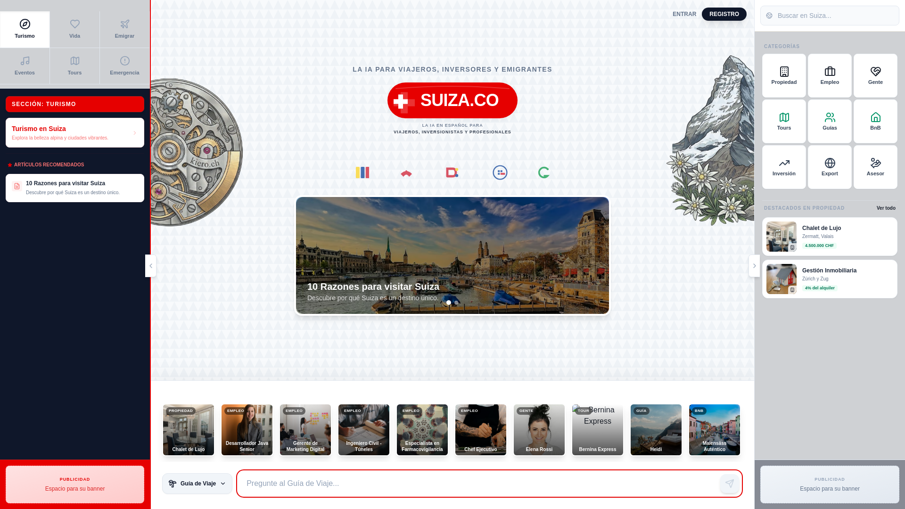905x509 pixels.
Task: Open the Chalet de Lujo Zermatt listing
Action: (830, 237)
